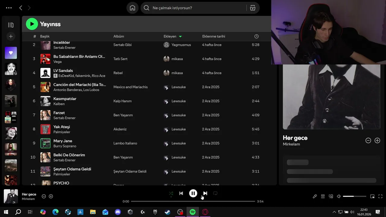Click the now playing cover in bottom bar
Screen dimensions: 386x217
pos(11,196)
